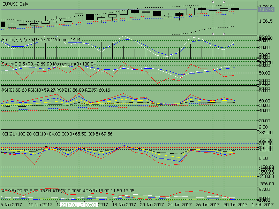This screenshot has width=279, height=209.
Task: Click the 250.00 level on the CCI scale
Action: [x=265, y=140]
